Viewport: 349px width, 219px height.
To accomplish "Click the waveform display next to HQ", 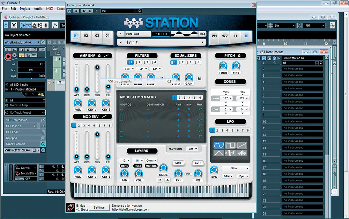I will pyautogui.click(x=184, y=34).
